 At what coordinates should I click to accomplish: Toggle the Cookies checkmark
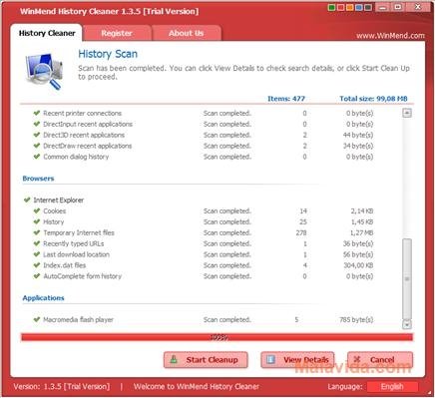[x=37, y=210]
